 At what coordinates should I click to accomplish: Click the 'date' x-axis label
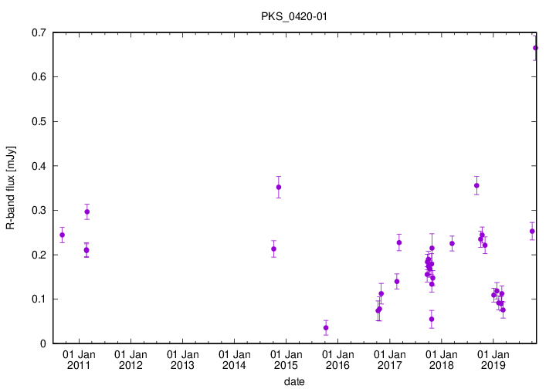[x=293, y=381]
